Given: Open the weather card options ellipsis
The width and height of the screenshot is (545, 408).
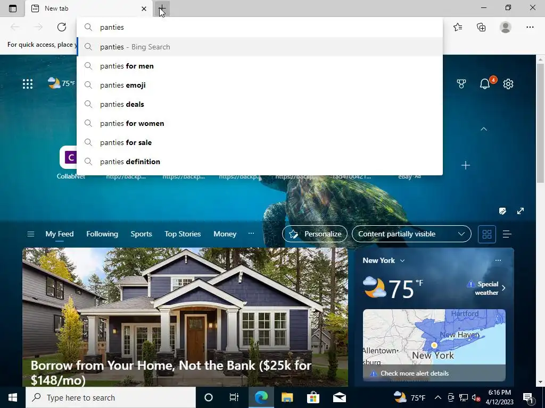Looking at the screenshot, I should point(498,260).
